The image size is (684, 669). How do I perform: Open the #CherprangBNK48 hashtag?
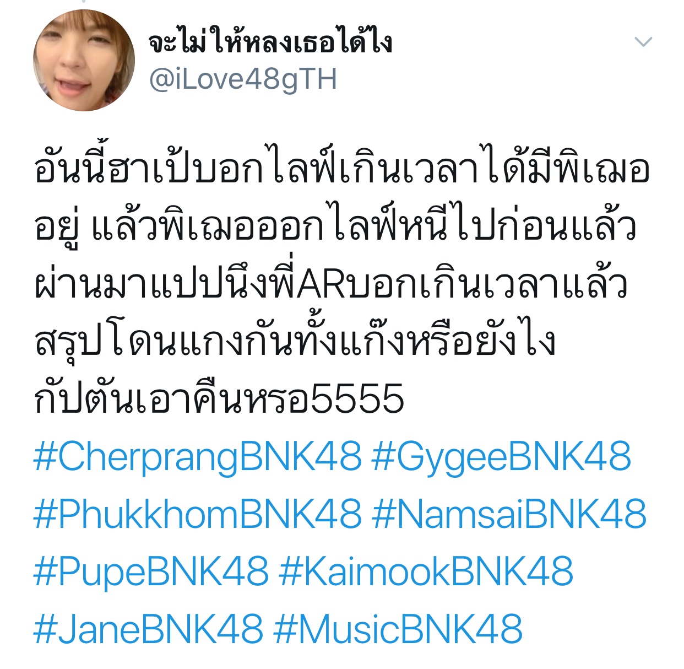(198, 457)
